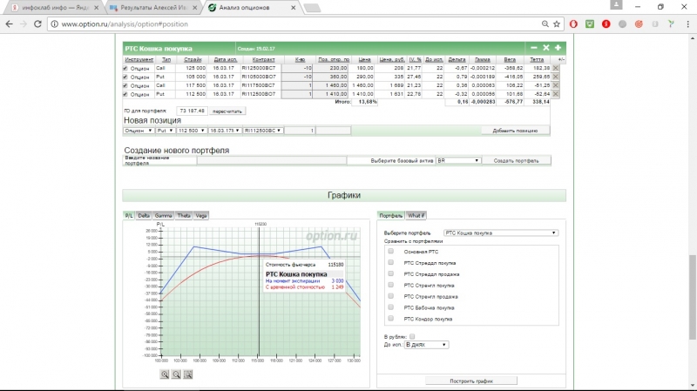Select the P/L chart tab
697x391 pixels.
click(x=129, y=215)
